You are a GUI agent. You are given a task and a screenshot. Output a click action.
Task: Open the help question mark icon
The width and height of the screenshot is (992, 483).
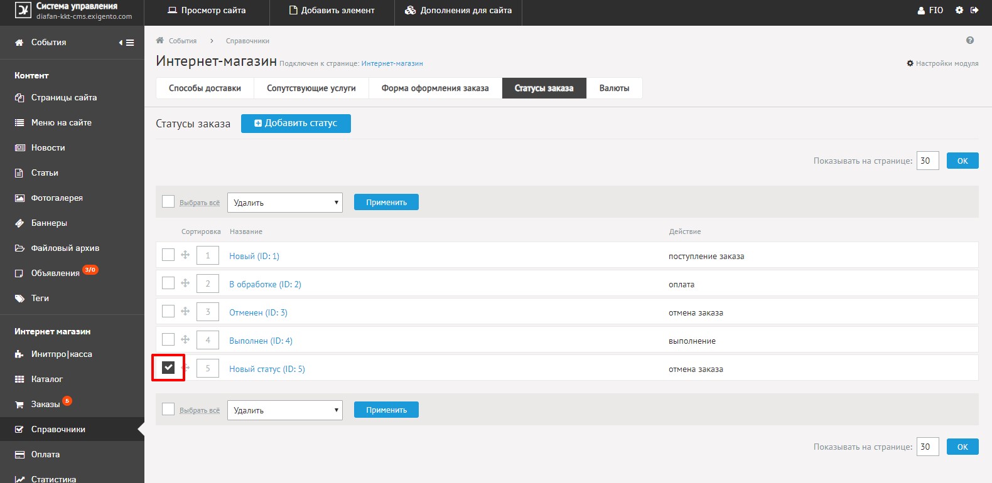tap(970, 40)
